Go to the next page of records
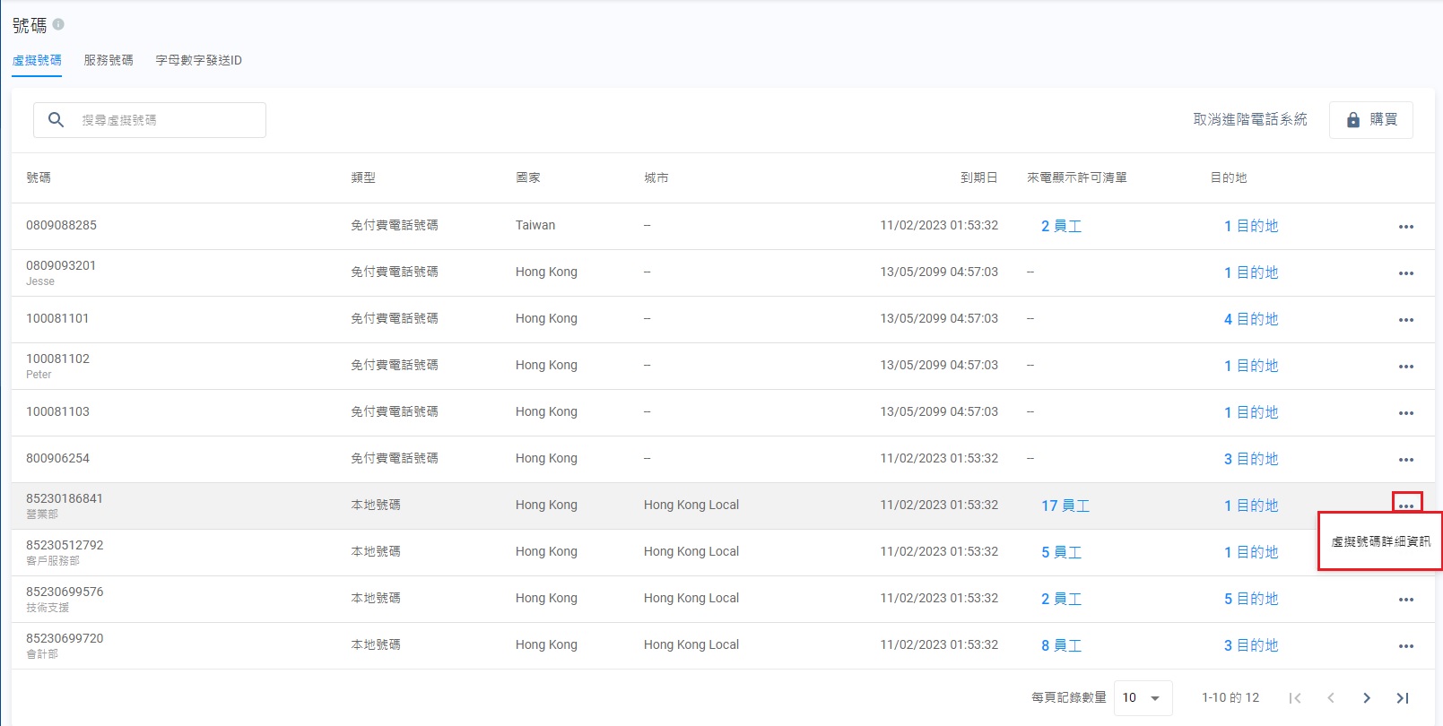The width and height of the screenshot is (1443, 726). click(x=1366, y=698)
